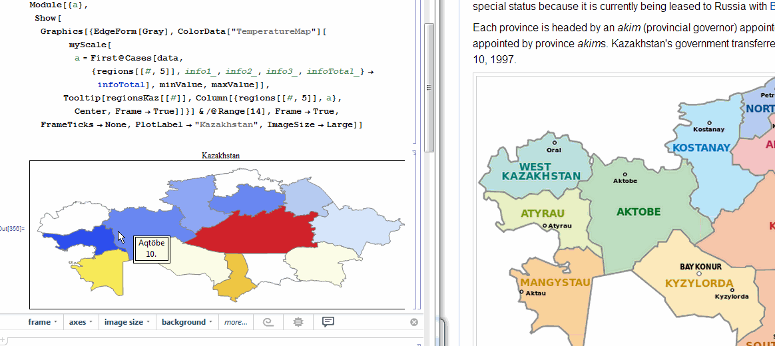Click FrameTicks → None in the code
This screenshot has height=346, width=775.
pyautogui.click(x=83, y=125)
